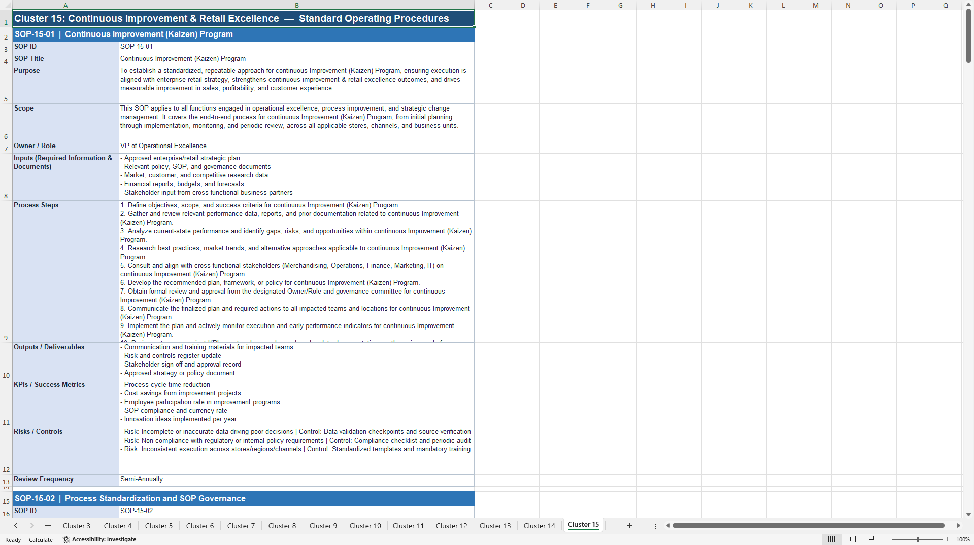974x545 pixels.
Task: Select 'Inputs (Required Information & Documents)' cell
Action: (x=65, y=177)
